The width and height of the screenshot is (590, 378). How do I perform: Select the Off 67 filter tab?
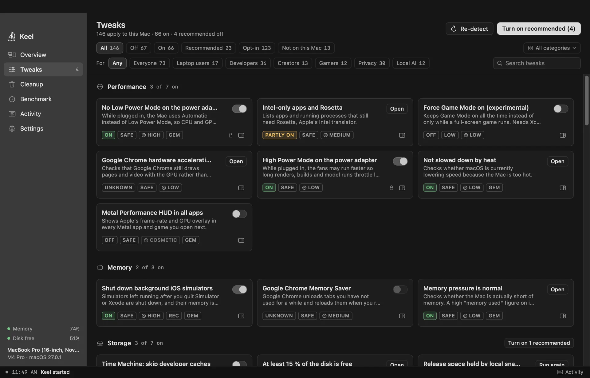click(x=138, y=48)
